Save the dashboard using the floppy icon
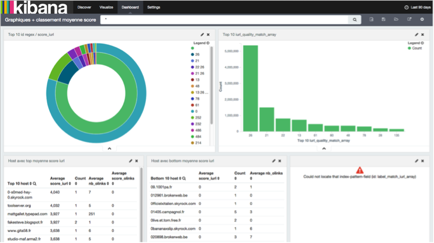 point(383,20)
